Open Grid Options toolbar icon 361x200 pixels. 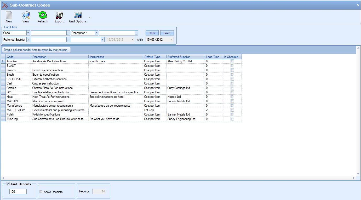[78, 16]
